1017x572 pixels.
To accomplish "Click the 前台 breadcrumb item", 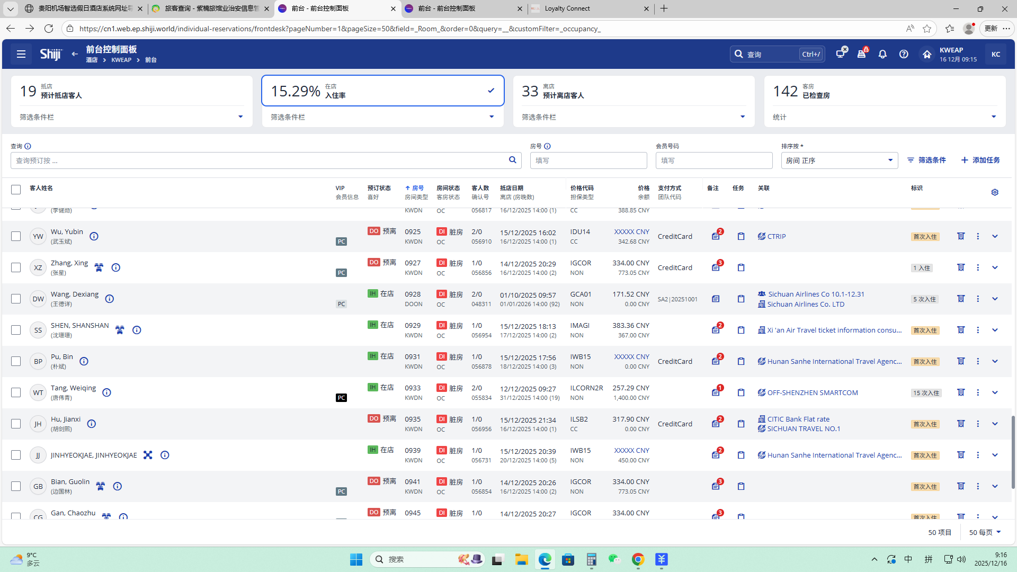I will 151,60.
